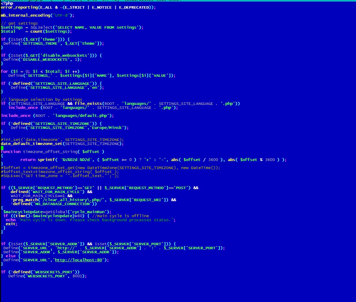Click the Define('SERVER_ADDR', $_SERVER line
This screenshot has width=356, height=302.
pyautogui.click(x=61, y=252)
